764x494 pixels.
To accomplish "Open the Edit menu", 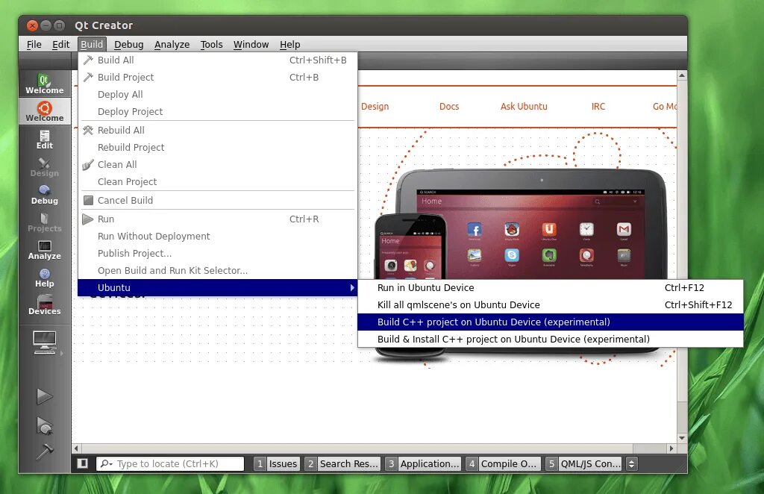I will pyautogui.click(x=61, y=44).
